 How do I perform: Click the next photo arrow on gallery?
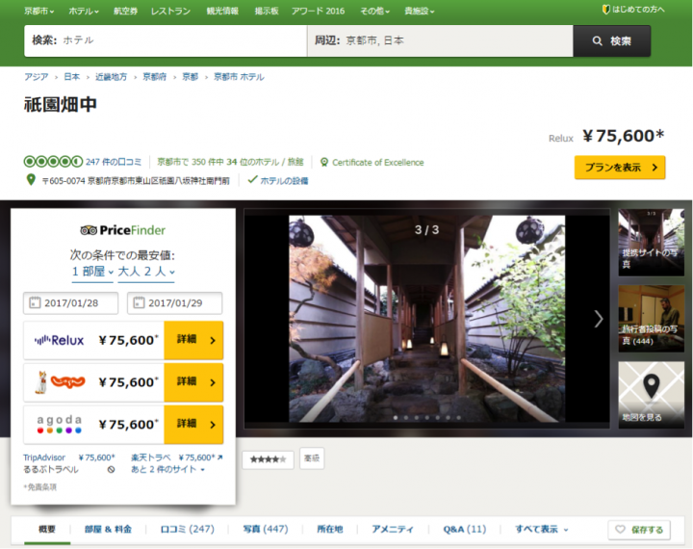(599, 319)
